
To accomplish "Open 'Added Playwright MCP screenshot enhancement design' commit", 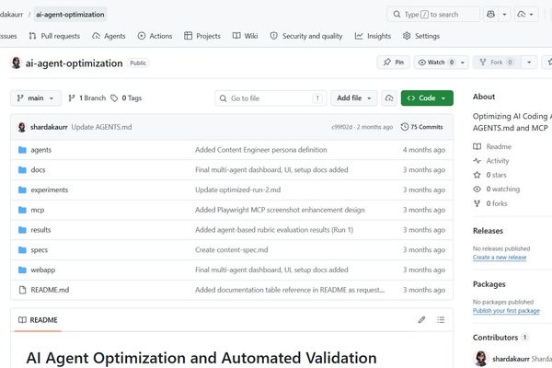I will (280, 211).
